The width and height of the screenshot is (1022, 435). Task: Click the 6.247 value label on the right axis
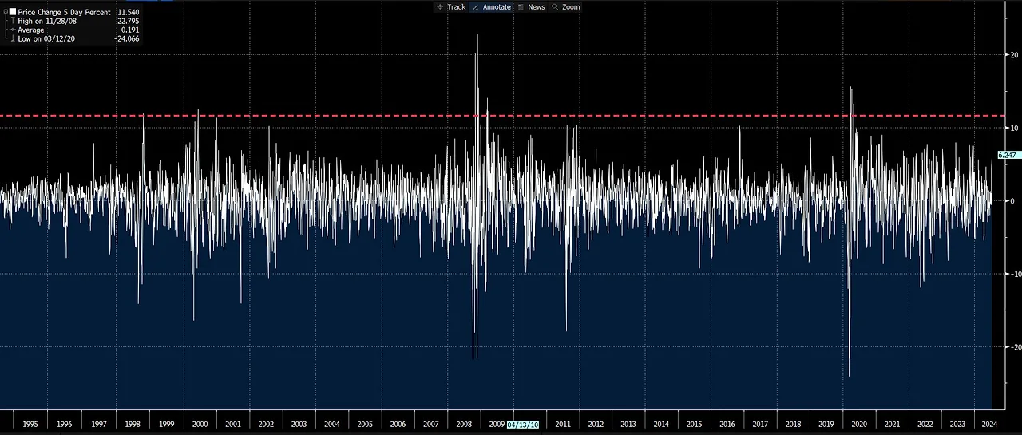pyautogui.click(x=1008, y=155)
